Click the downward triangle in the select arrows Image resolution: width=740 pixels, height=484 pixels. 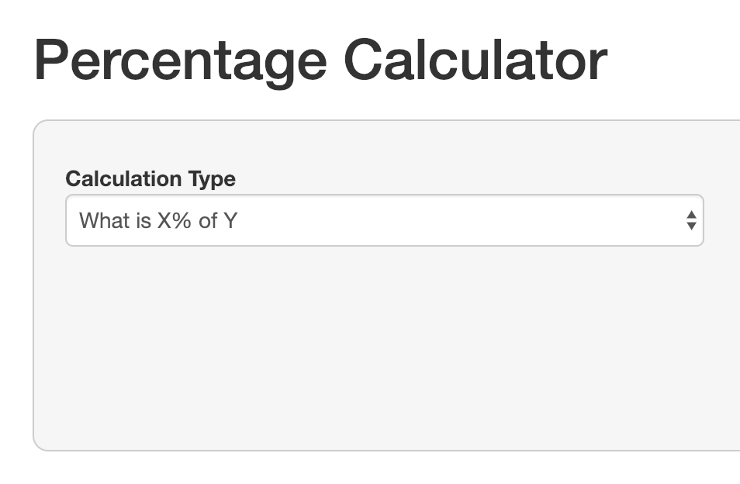point(691,226)
